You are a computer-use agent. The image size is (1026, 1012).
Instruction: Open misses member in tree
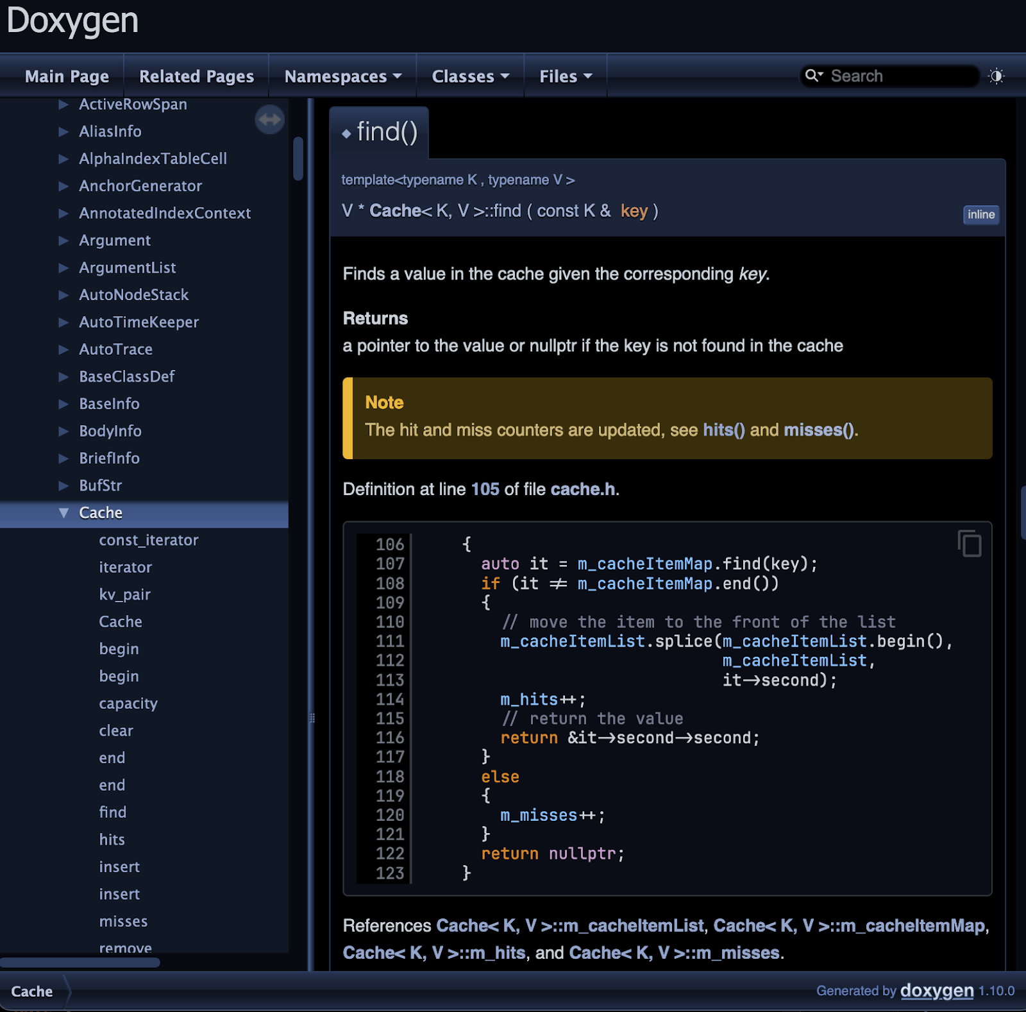pos(123,922)
